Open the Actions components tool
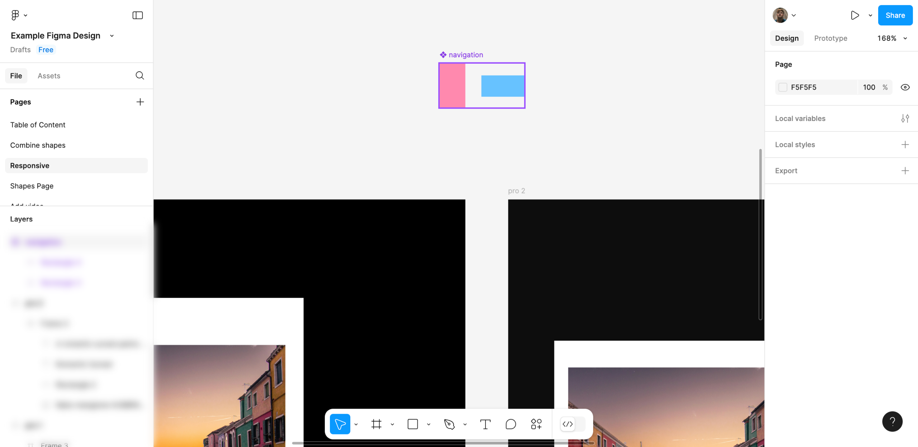Image resolution: width=918 pixels, height=447 pixels. [536, 424]
